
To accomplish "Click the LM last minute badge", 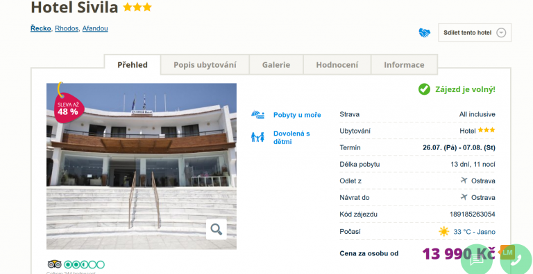I will tap(507, 253).
